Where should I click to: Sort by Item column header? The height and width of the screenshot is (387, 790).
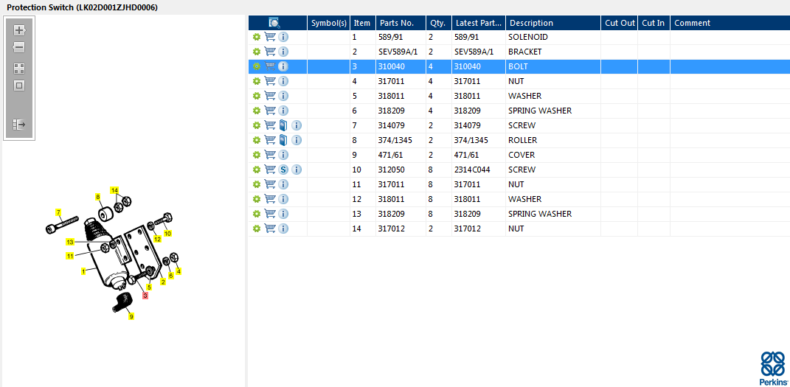(363, 23)
